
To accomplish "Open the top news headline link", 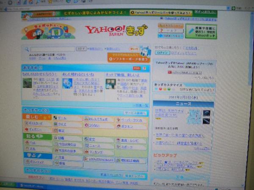I will pyautogui.click(x=169, y=113).
